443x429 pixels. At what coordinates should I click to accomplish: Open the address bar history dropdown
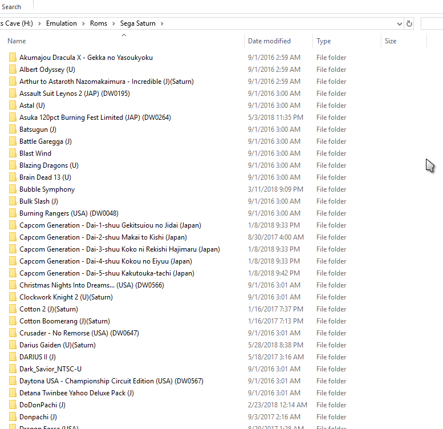point(399,24)
